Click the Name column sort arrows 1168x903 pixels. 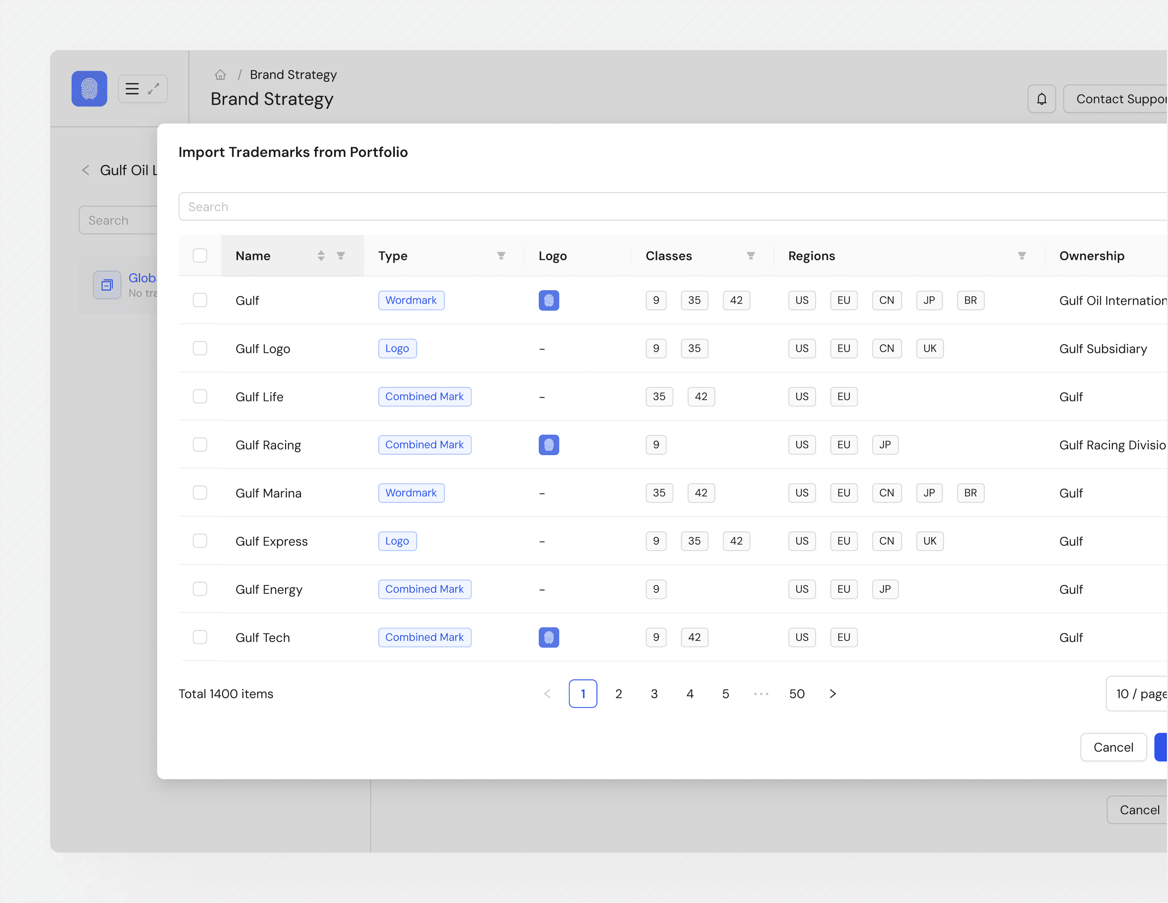(321, 256)
